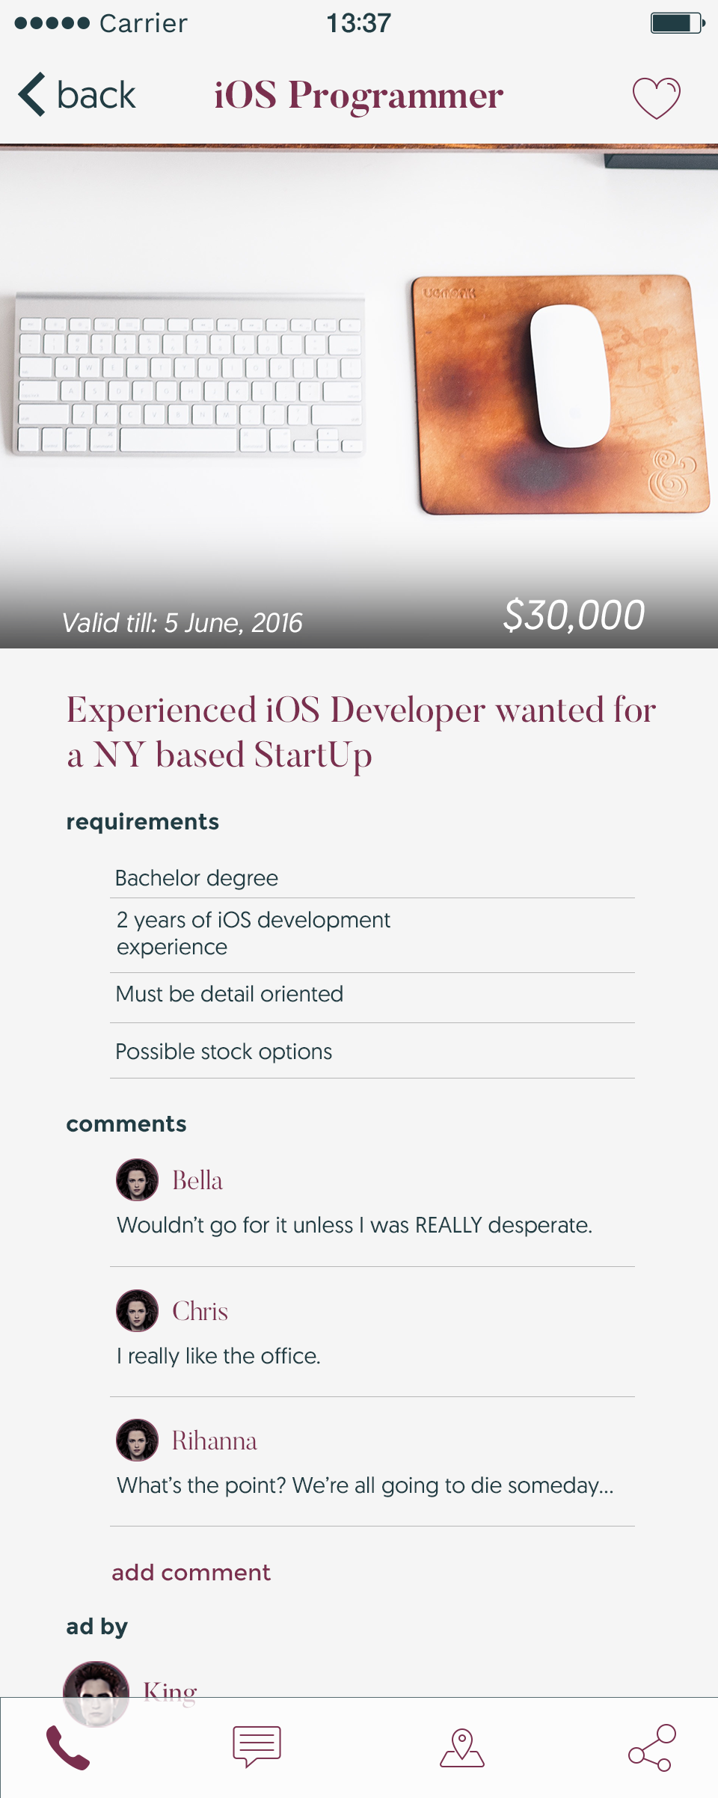The image size is (718, 1798).
Task: Tap Bella's profile avatar
Action: (138, 1179)
